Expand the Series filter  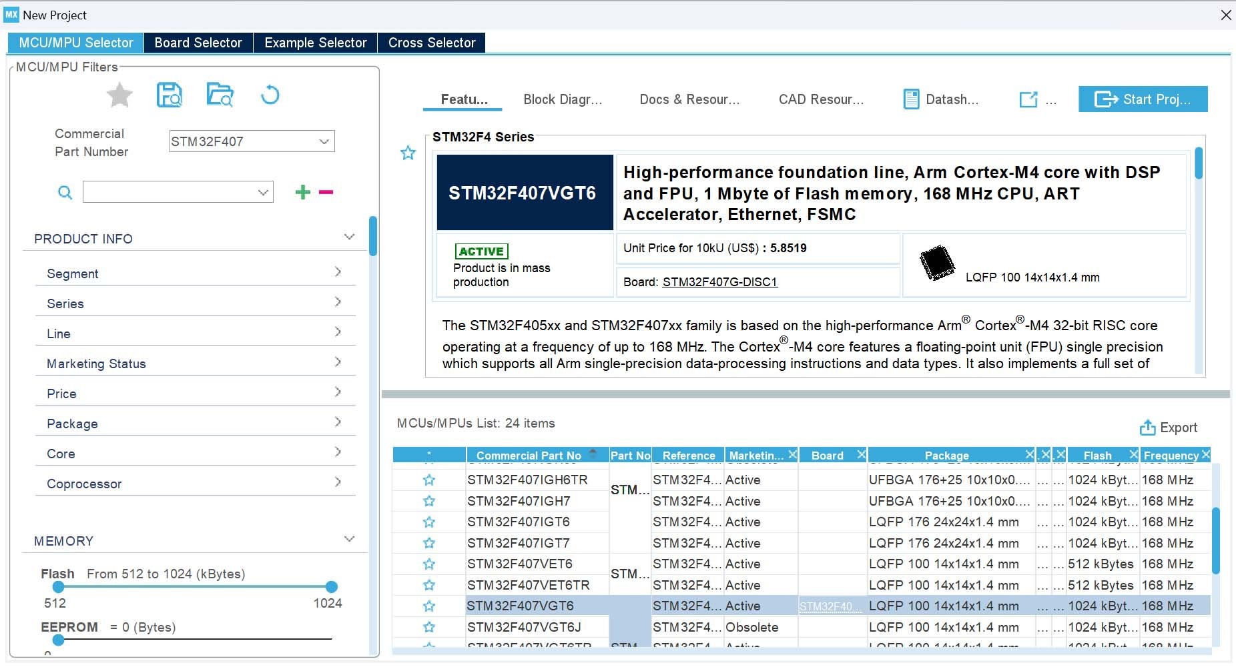coord(195,303)
